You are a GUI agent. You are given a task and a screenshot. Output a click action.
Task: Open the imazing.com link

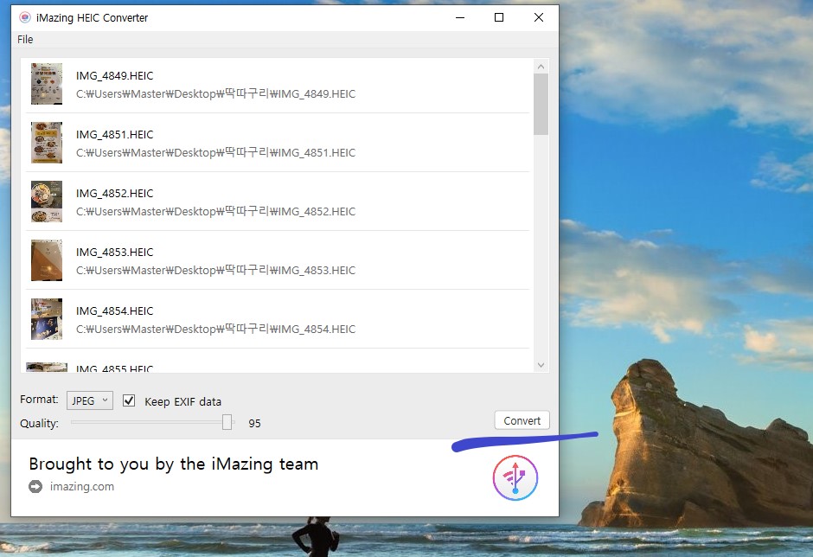(x=82, y=486)
